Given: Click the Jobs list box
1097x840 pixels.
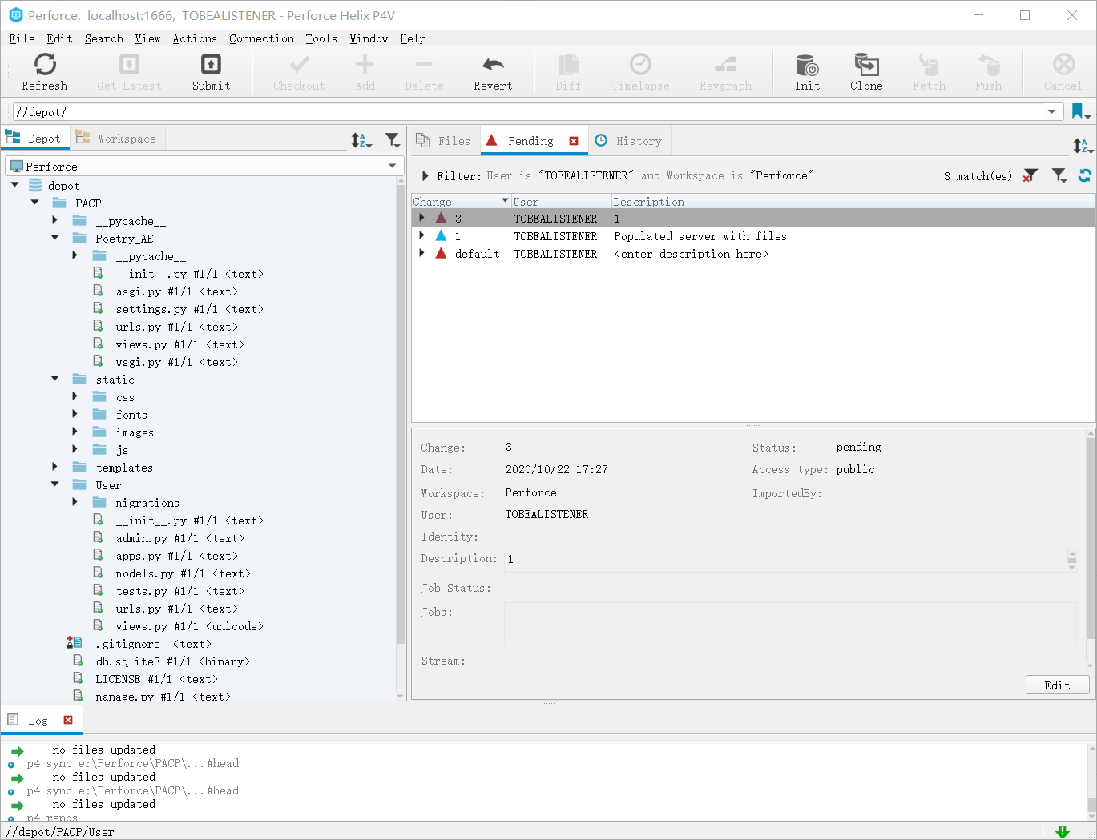Looking at the screenshot, I should pyautogui.click(x=790, y=623).
